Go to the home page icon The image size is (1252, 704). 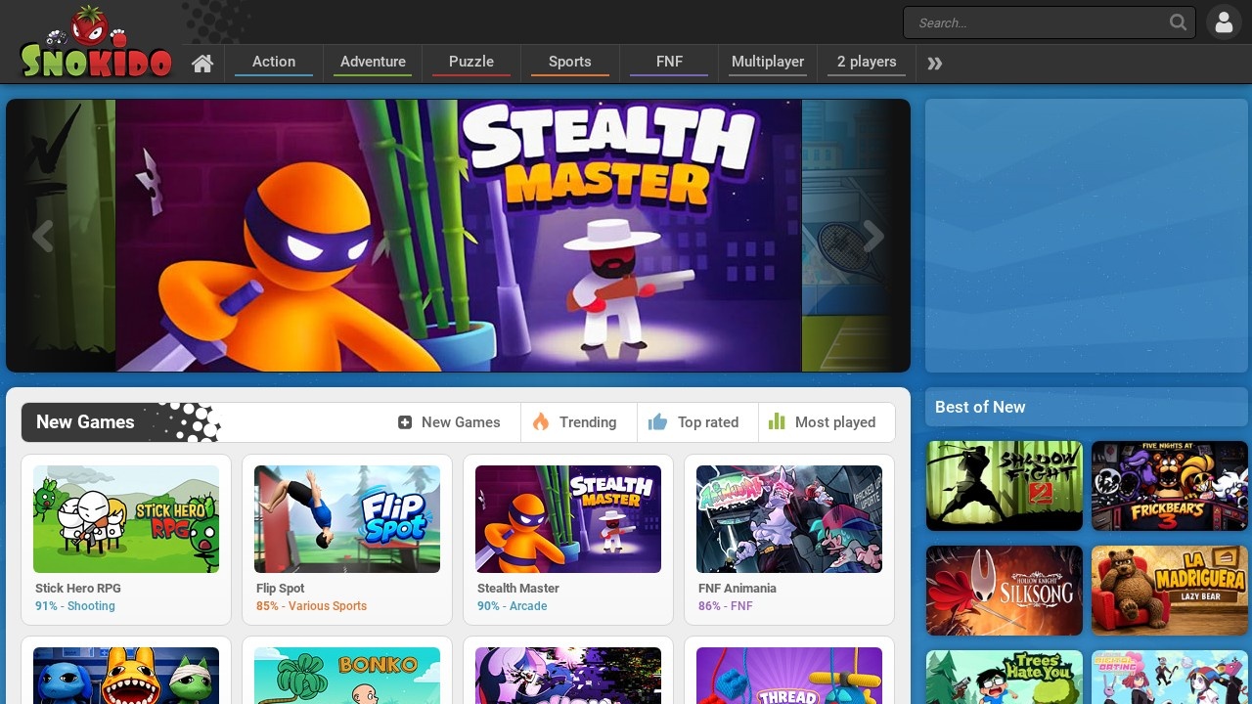pos(202,64)
